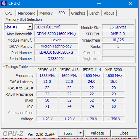The height and width of the screenshot is (139, 139).
Task: Open the Memory tab
Action: pyautogui.click(x=46, y=13)
